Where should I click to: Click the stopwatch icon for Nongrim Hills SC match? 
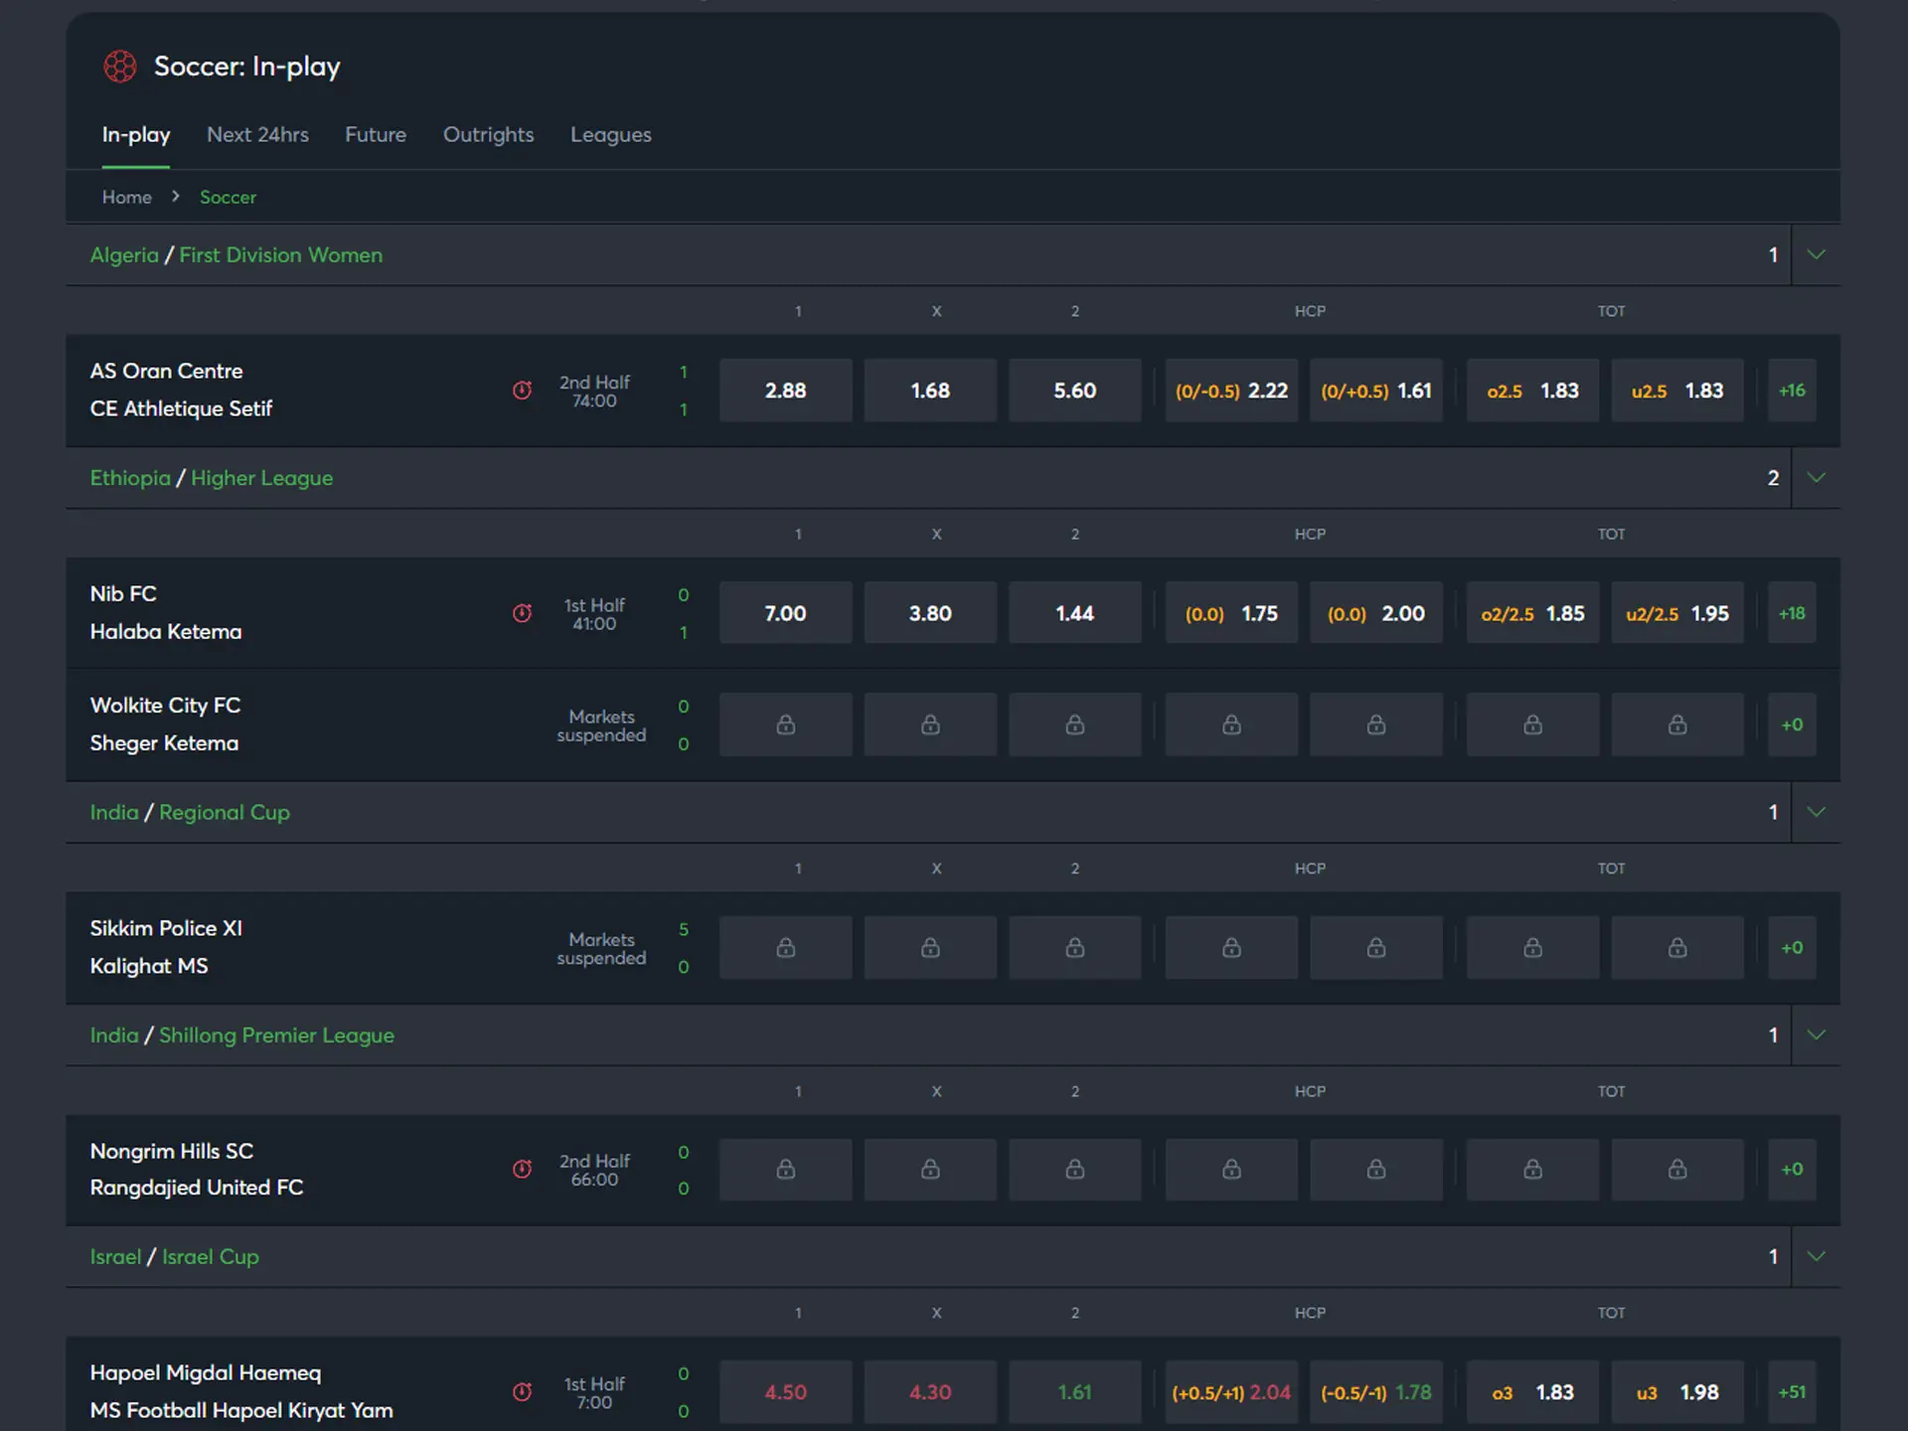click(522, 1170)
